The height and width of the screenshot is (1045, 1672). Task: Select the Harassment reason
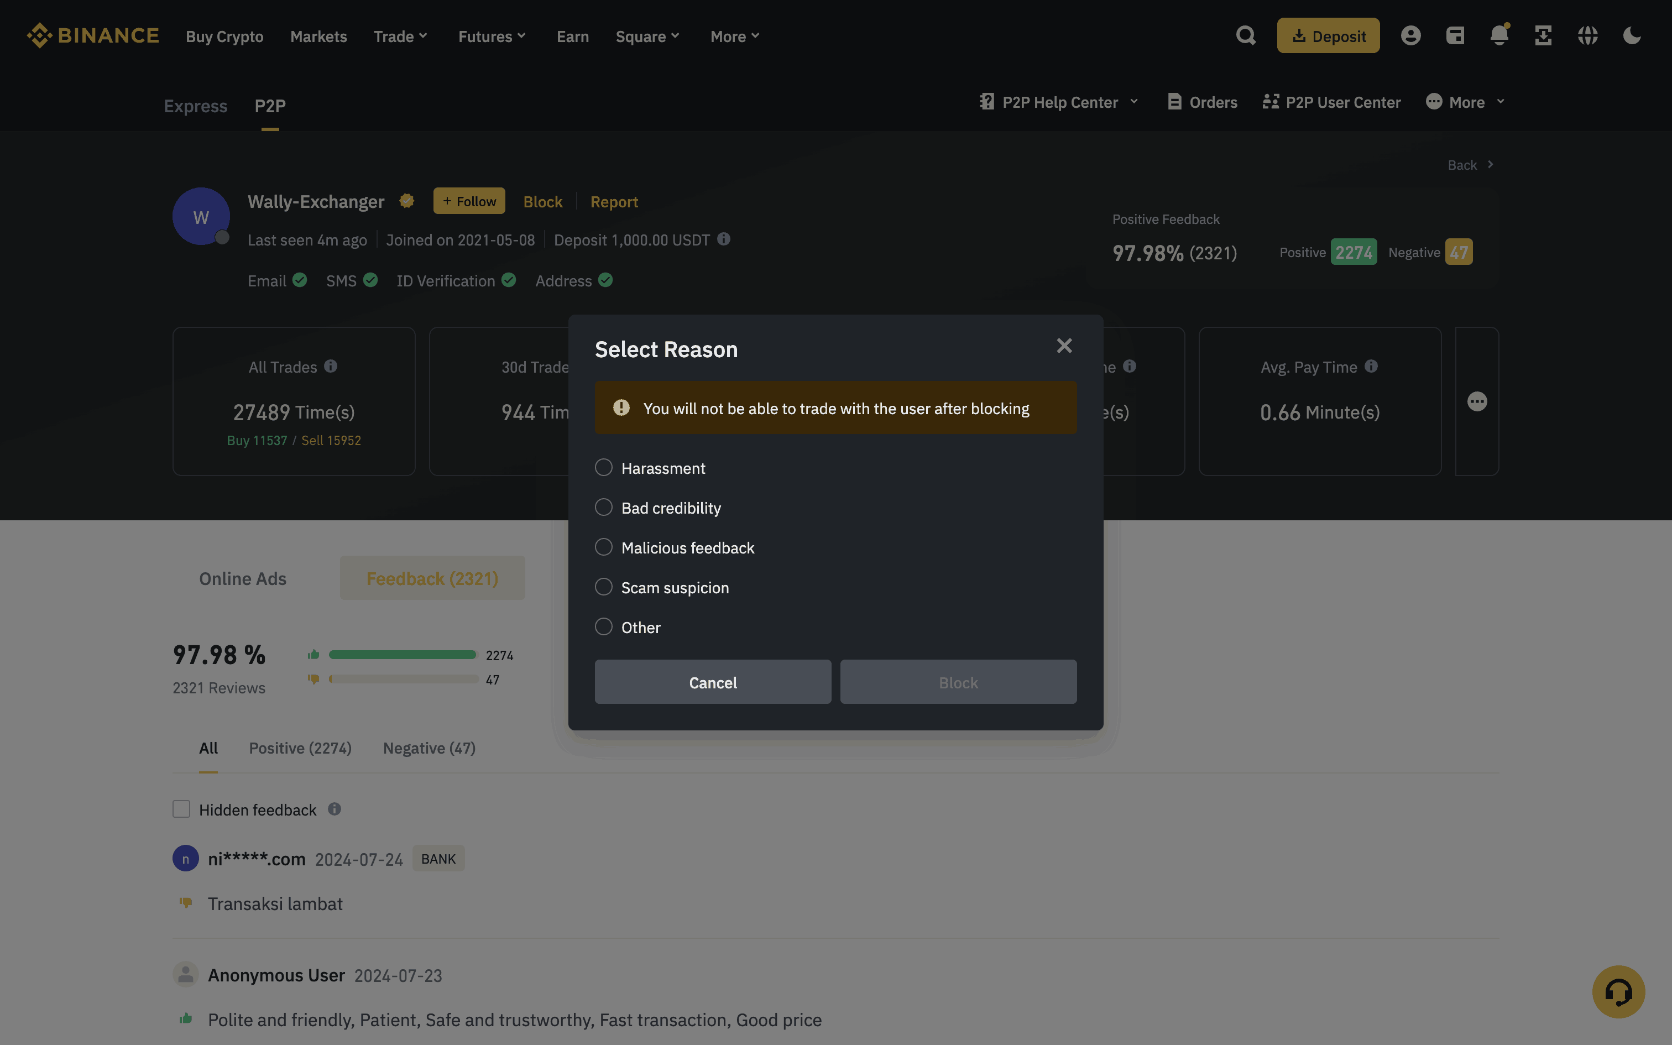604,468
